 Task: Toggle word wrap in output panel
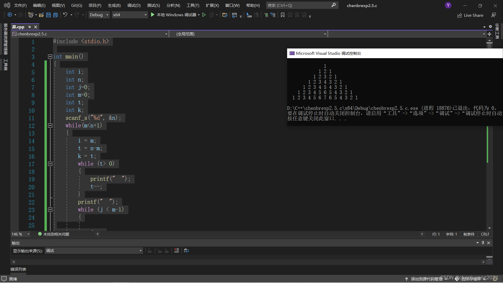pyautogui.click(x=186, y=251)
